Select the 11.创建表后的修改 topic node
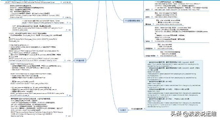The height and width of the screenshot is (120, 220). pyautogui.click(x=133, y=21)
